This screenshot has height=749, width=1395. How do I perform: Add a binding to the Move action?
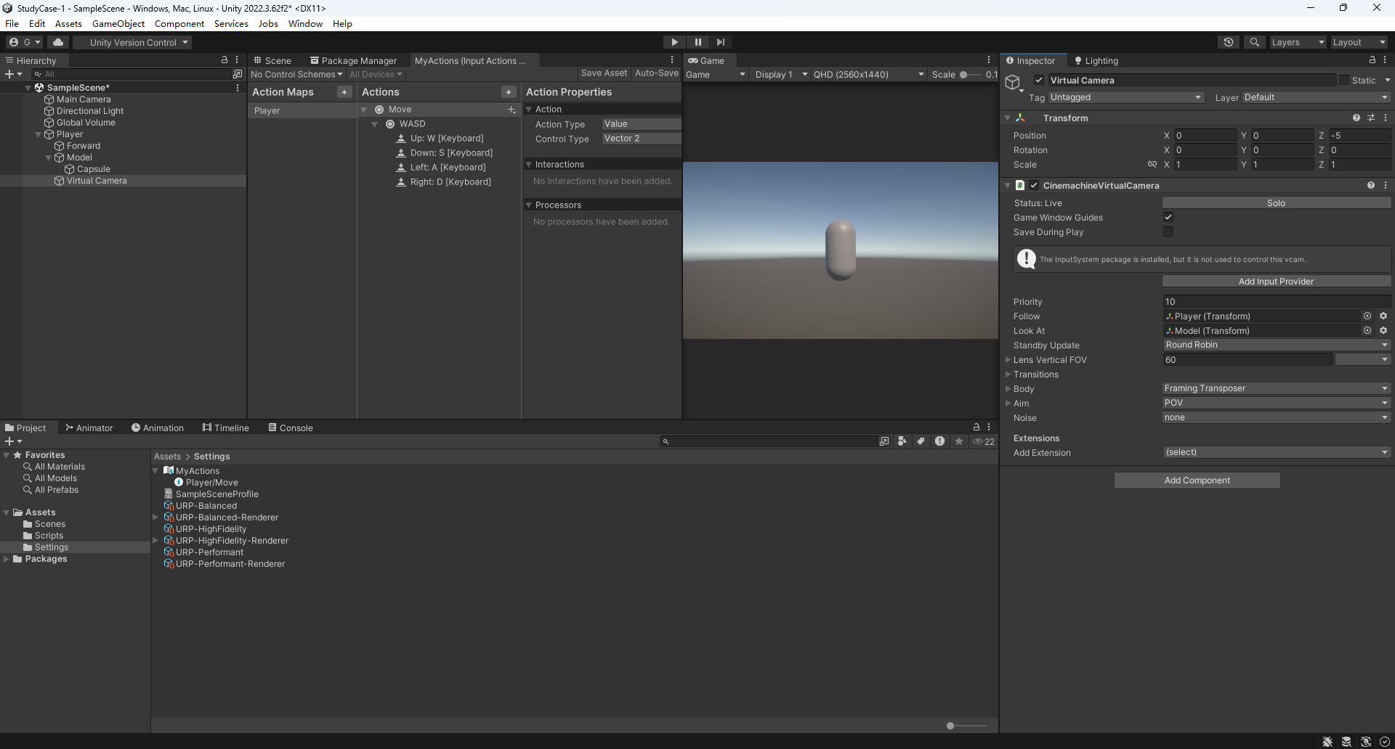[511, 110]
